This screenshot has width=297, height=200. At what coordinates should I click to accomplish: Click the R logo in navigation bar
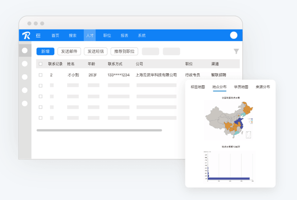point(26,35)
